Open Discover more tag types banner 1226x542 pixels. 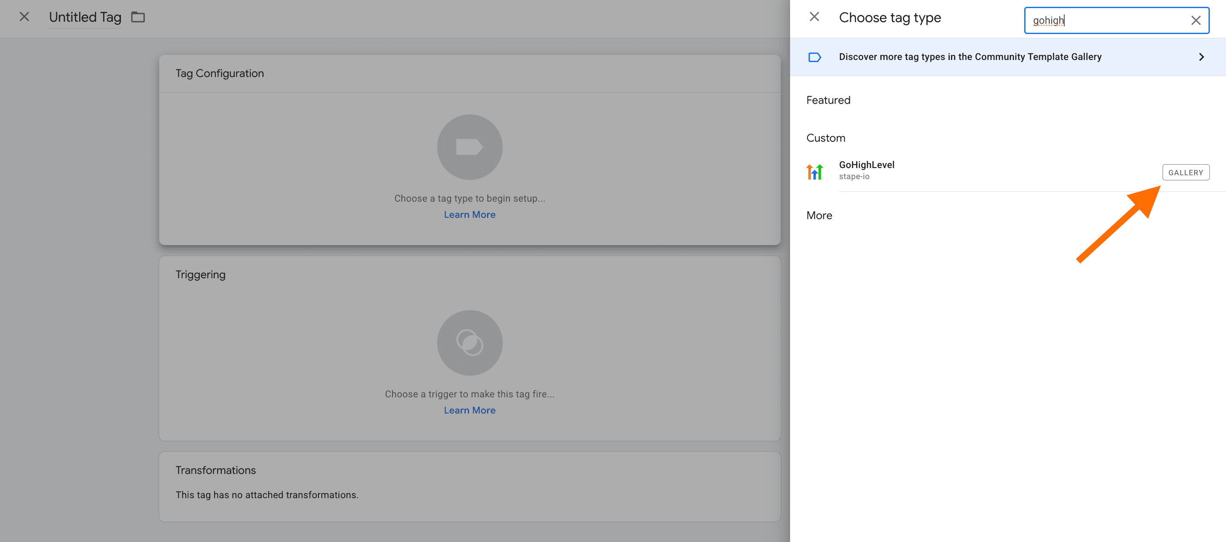pos(969,57)
